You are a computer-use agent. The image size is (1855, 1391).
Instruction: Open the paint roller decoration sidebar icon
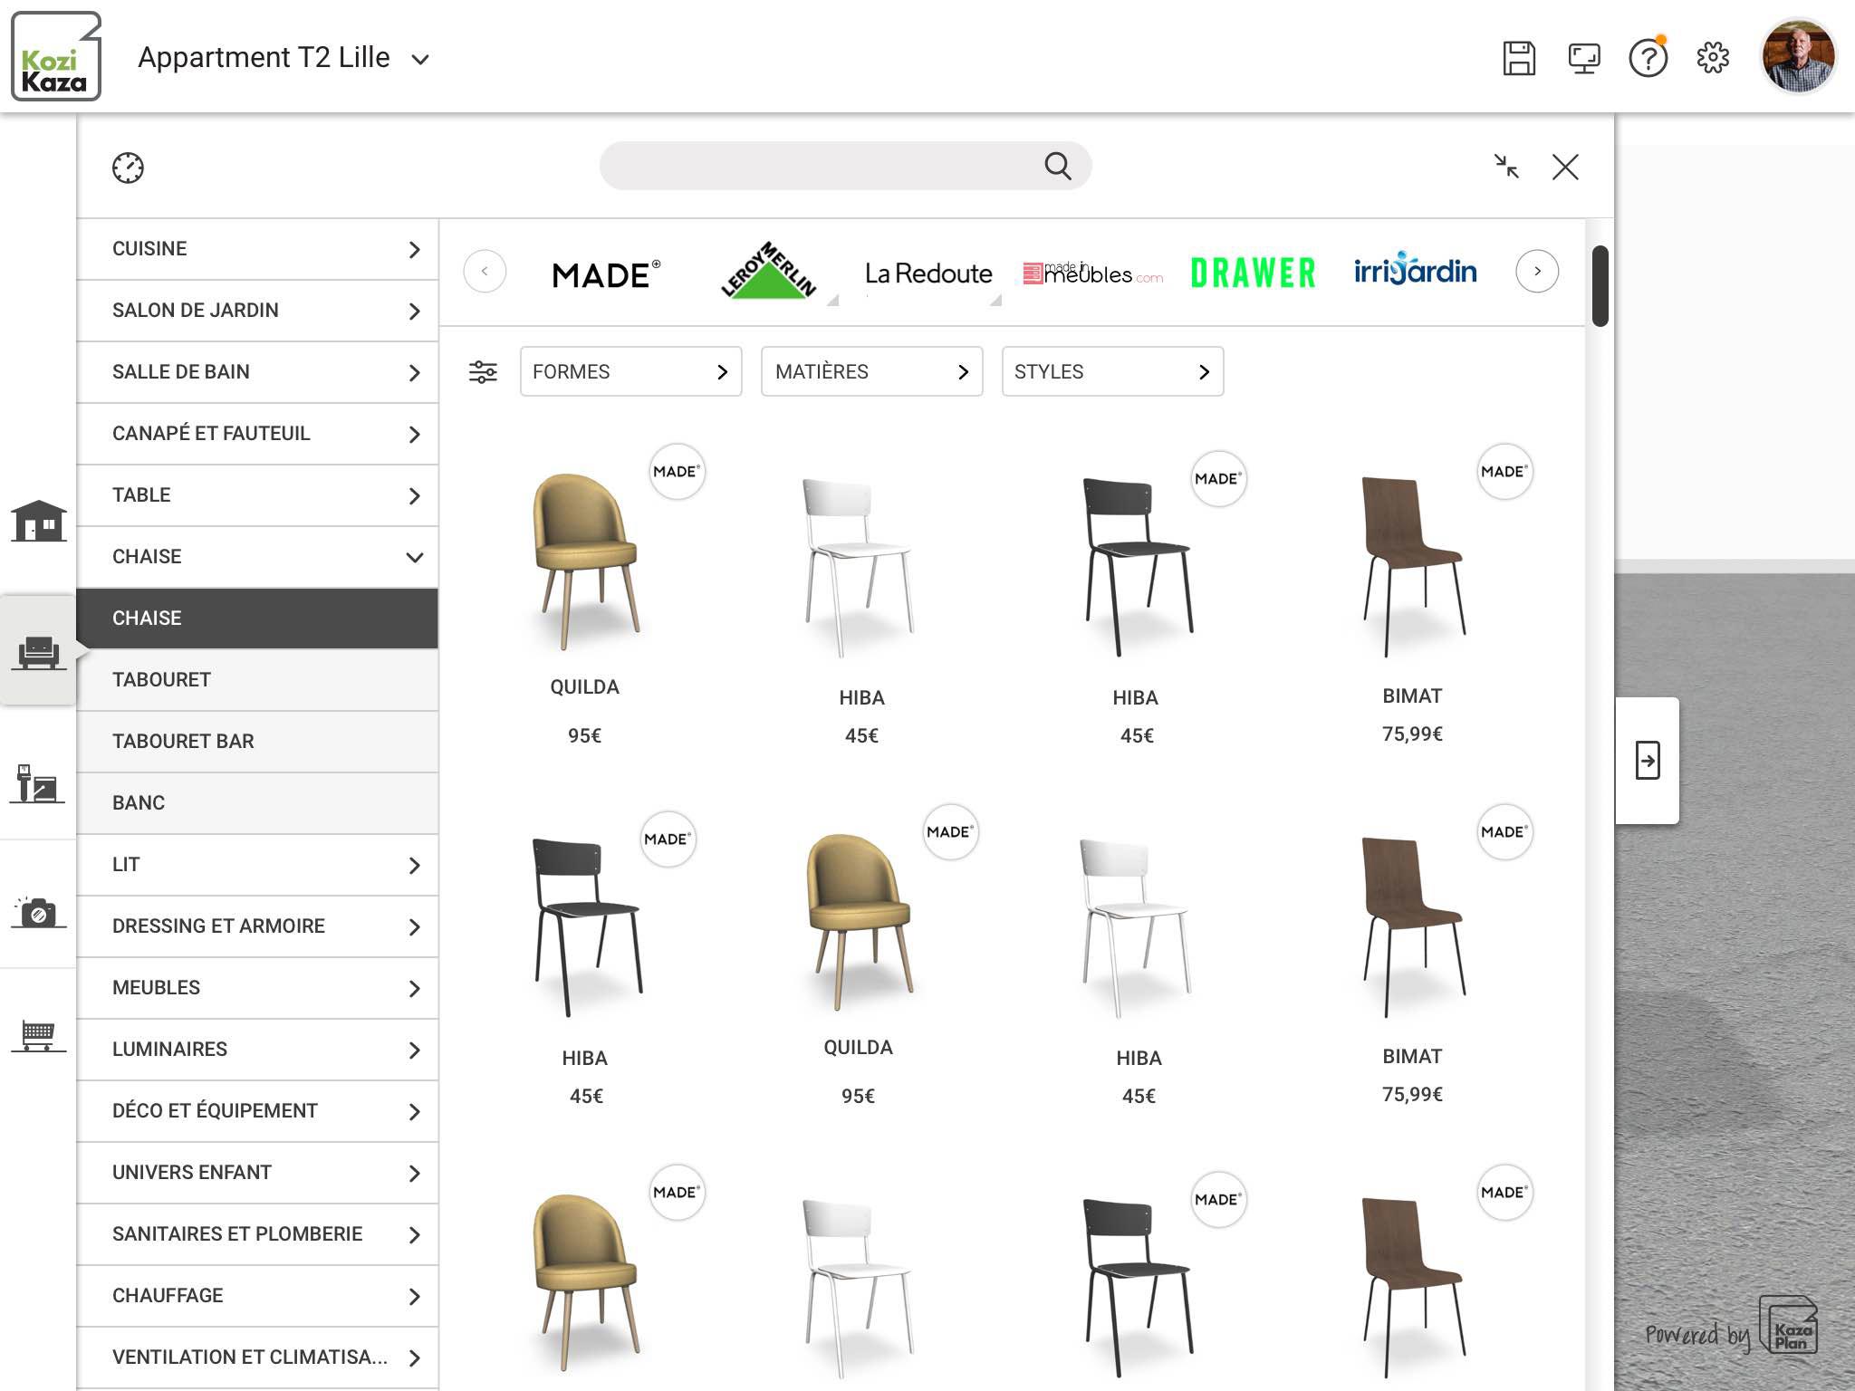tap(37, 783)
